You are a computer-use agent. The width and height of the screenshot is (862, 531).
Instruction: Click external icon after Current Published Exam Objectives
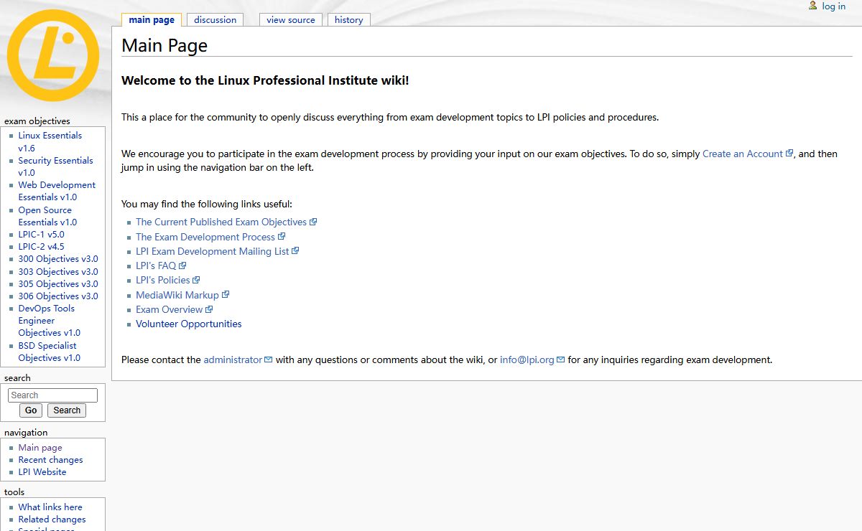313,222
